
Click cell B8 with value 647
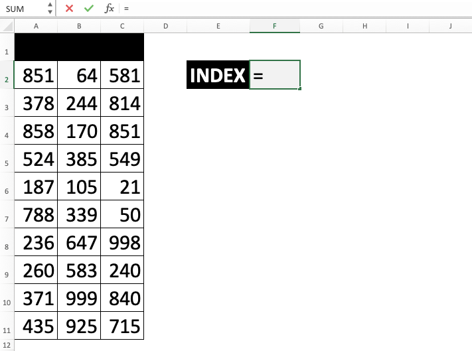(79, 242)
